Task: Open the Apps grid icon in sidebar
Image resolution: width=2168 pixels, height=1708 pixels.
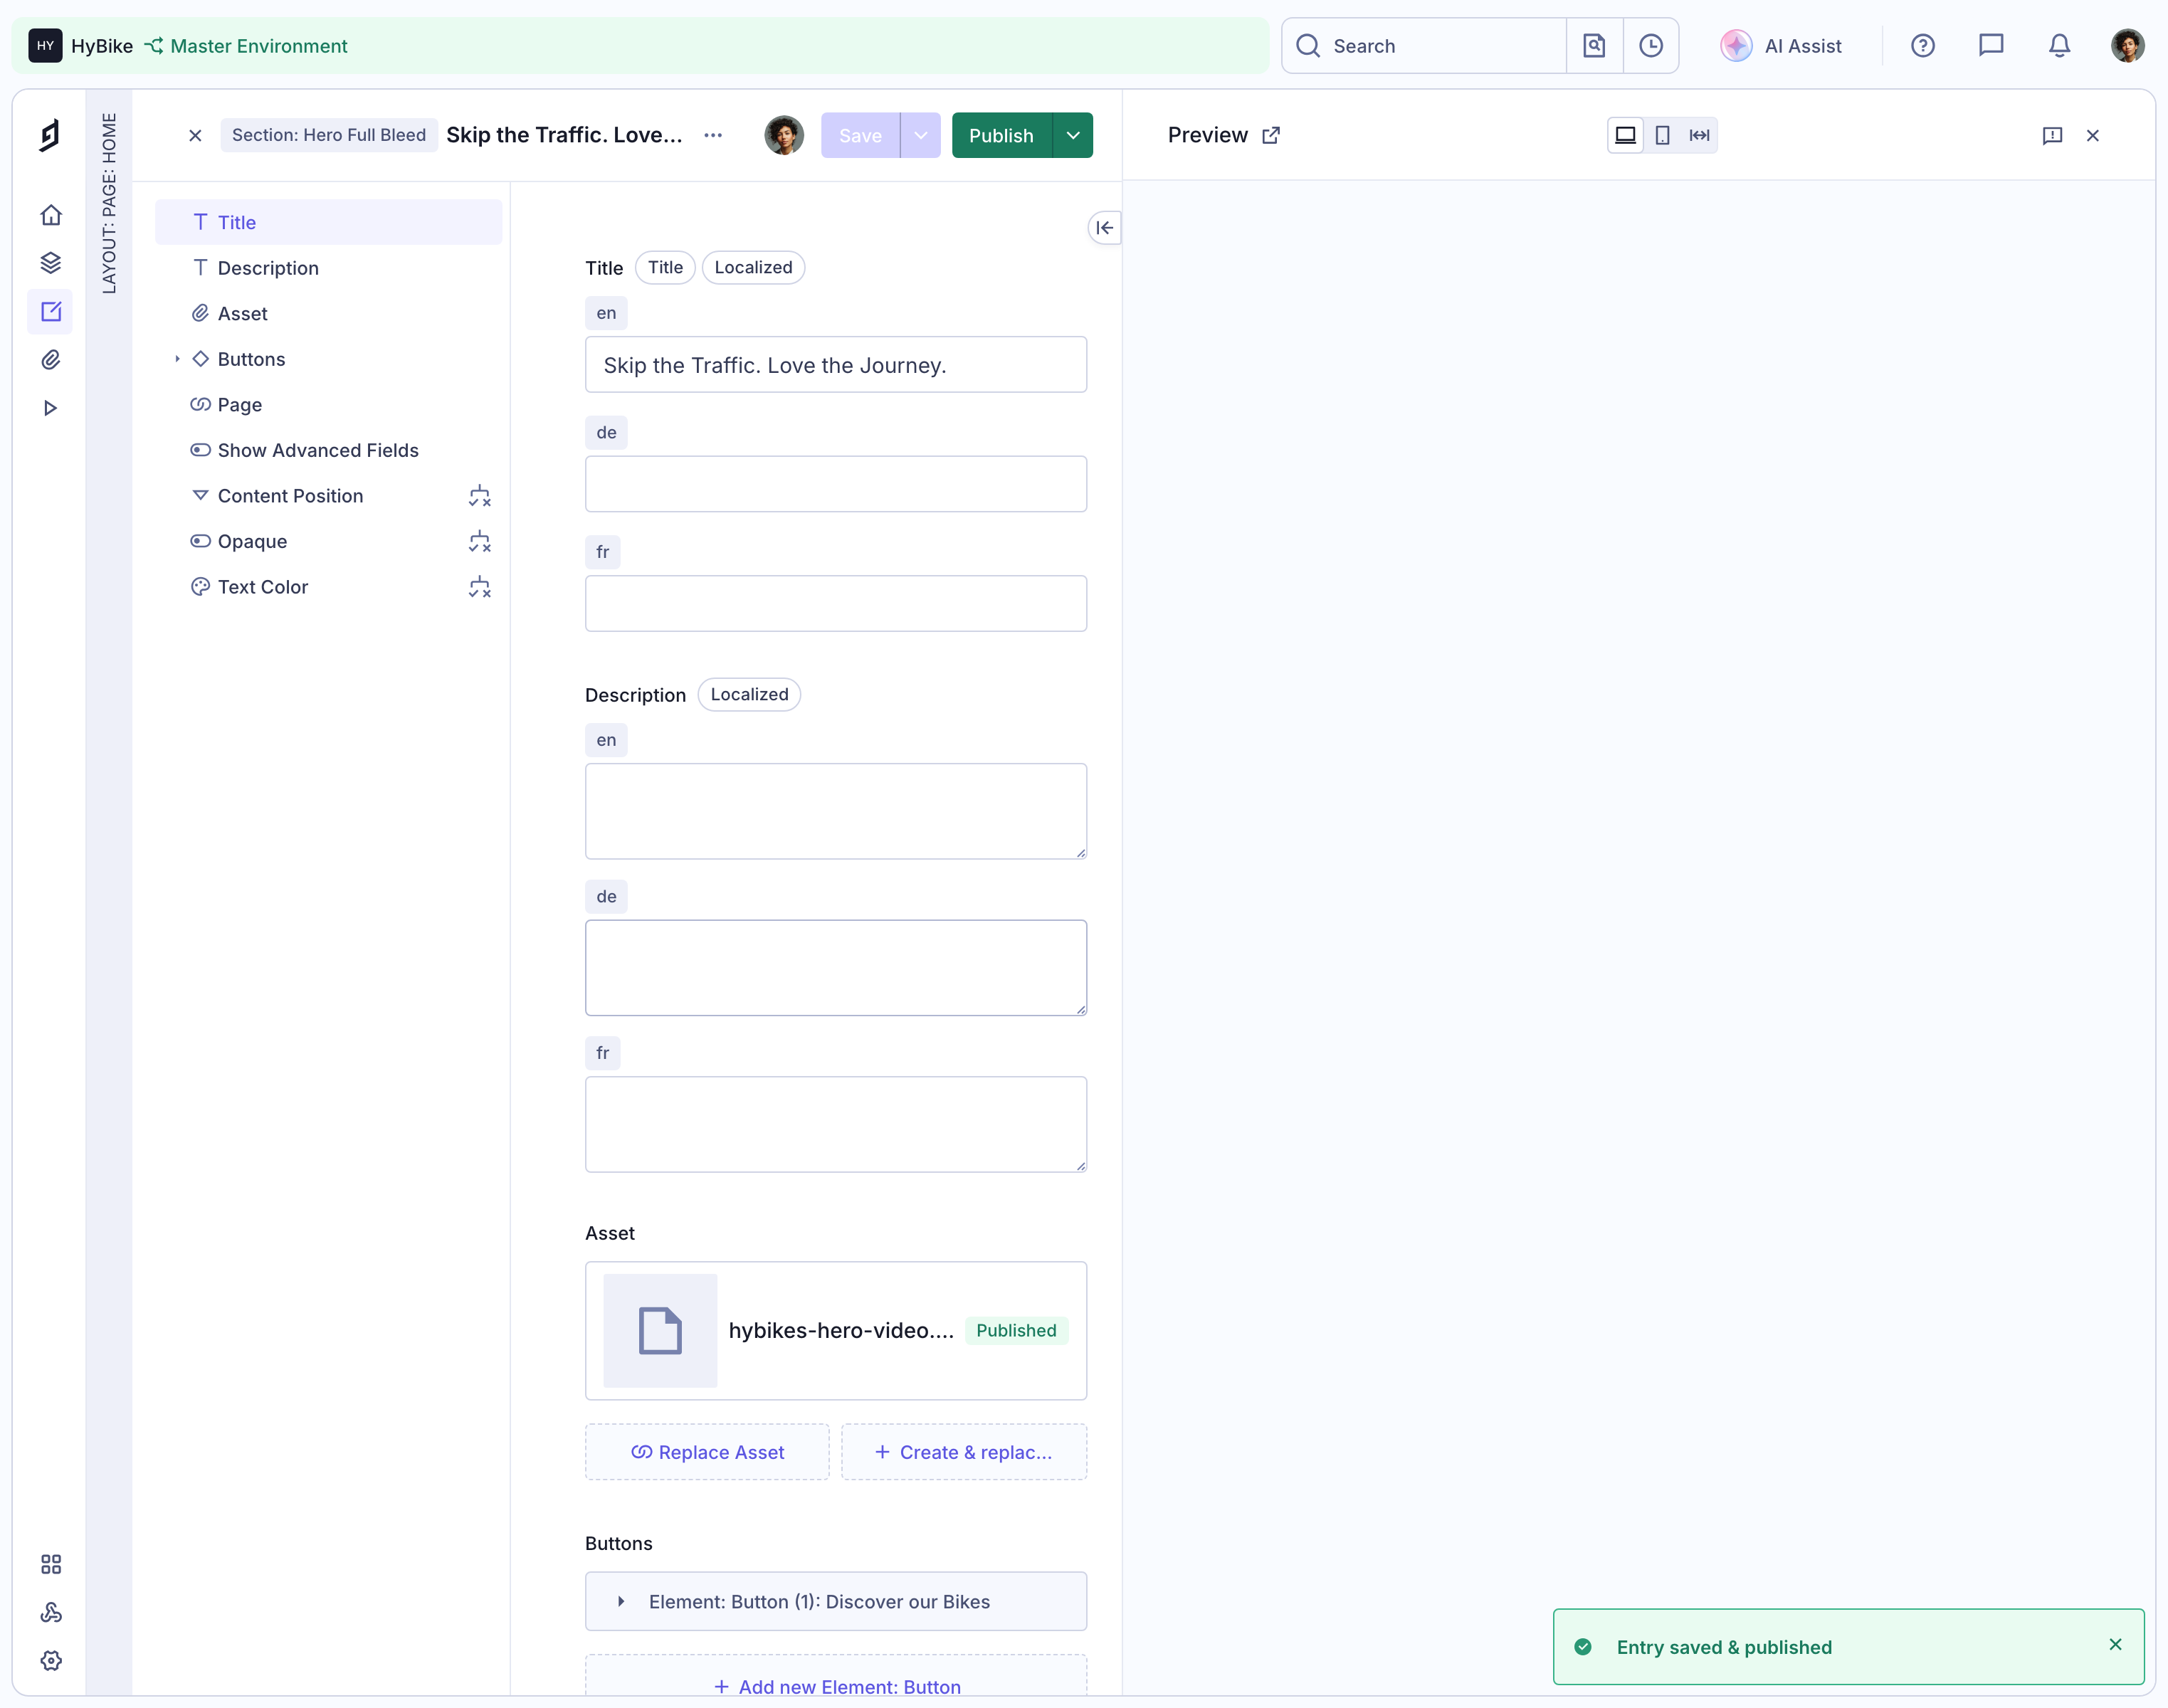Action: (51, 1564)
